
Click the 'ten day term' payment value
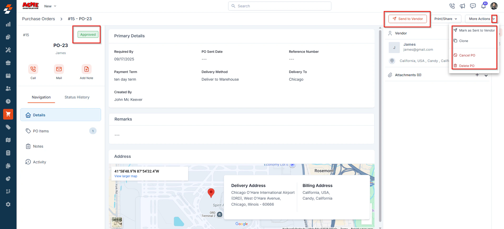pyautogui.click(x=125, y=79)
